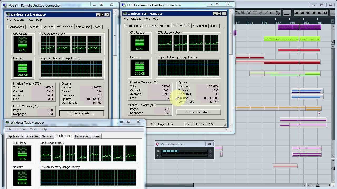Image resolution: width=337 pixels, height=189 pixels.
Task: Click the FOGEY remote session vertical scrollbar
Action: pos(115,34)
